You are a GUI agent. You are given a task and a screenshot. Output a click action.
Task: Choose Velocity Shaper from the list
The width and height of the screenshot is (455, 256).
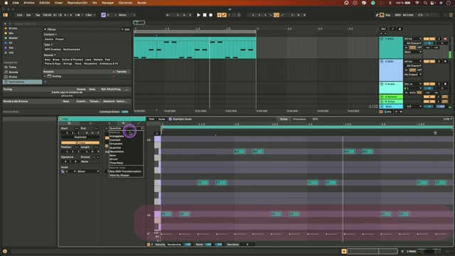[x=126, y=176]
